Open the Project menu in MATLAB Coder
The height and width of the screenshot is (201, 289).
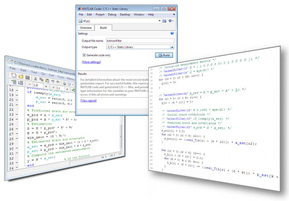point(100,15)
